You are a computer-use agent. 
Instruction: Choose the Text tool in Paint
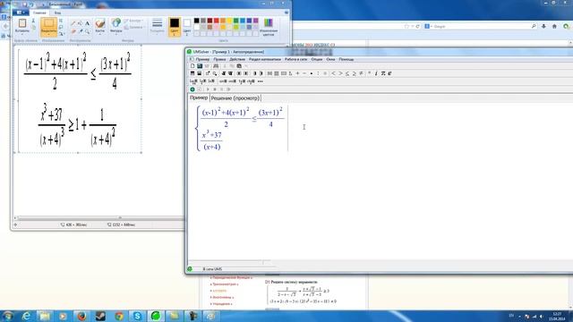pyautogui.click(x=88, y=23)
